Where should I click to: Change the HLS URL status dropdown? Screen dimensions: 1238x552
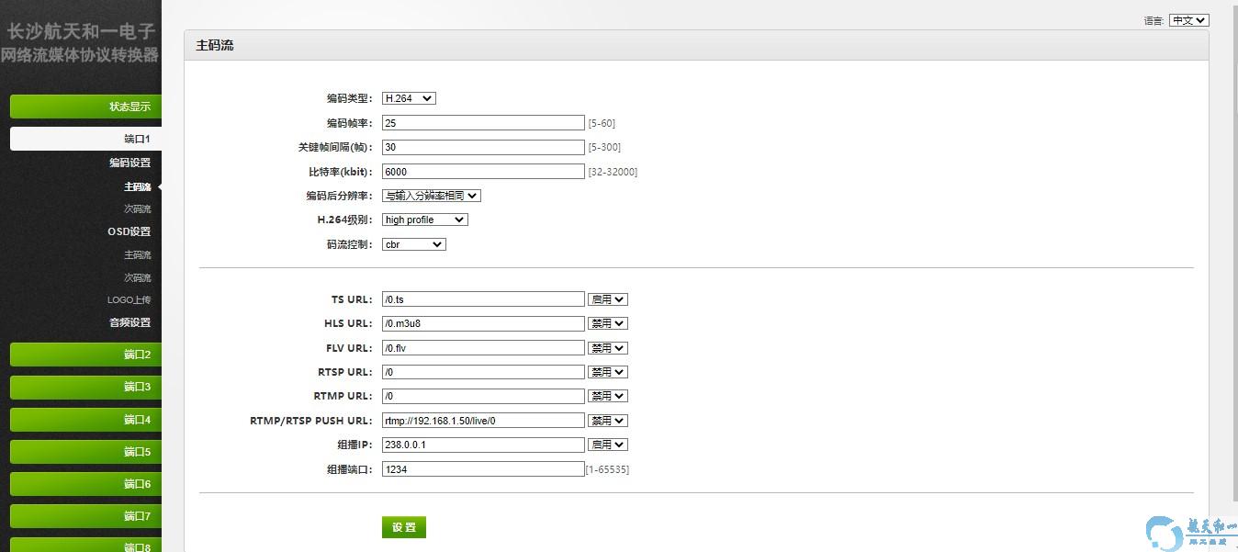(607, 323)
